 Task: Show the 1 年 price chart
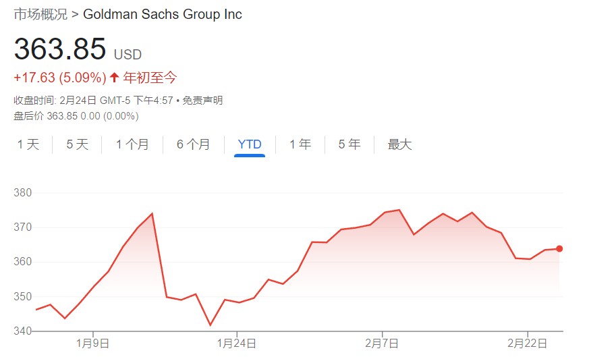[300, 144]
